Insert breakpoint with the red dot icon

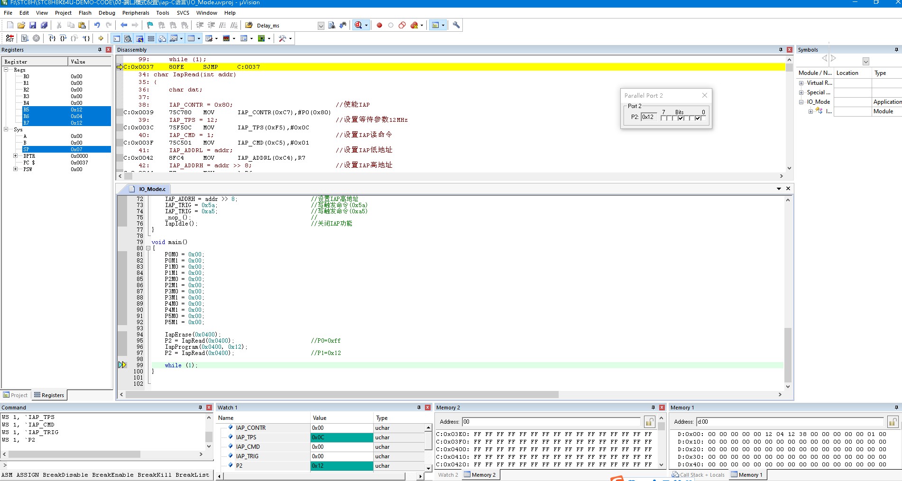pyautogui.click(x=379, y=25)
